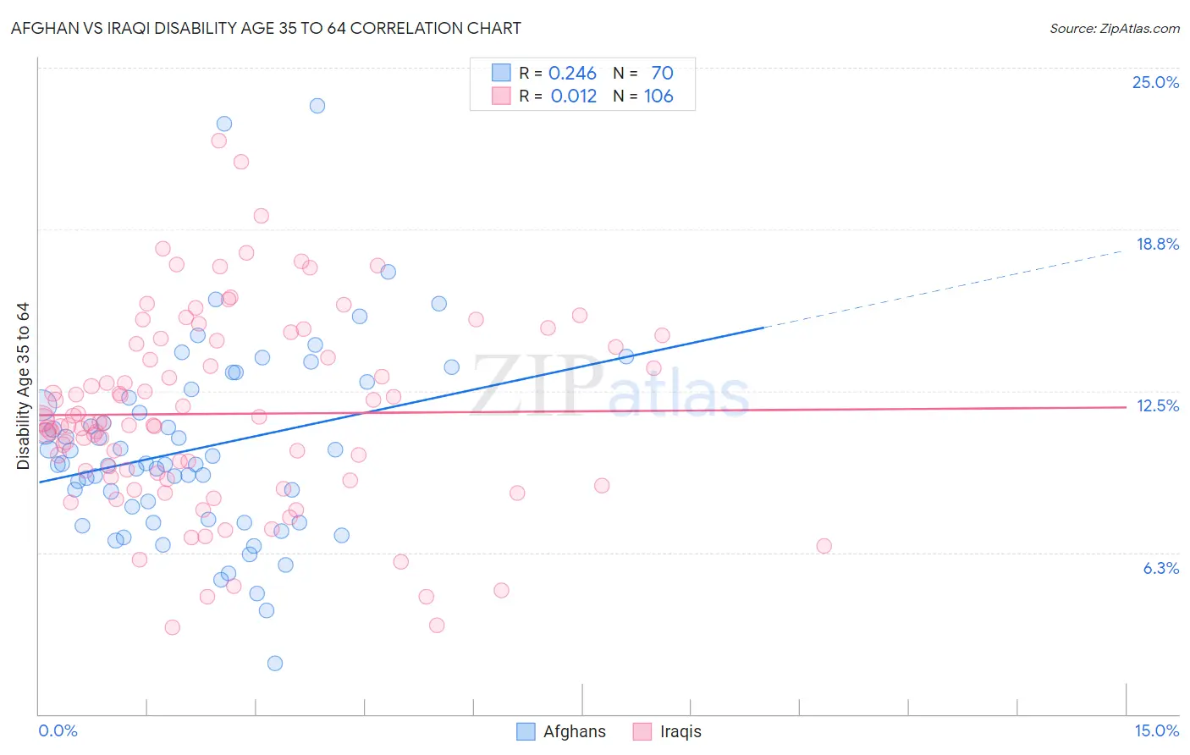Select the Iraqis legend label

680,731
